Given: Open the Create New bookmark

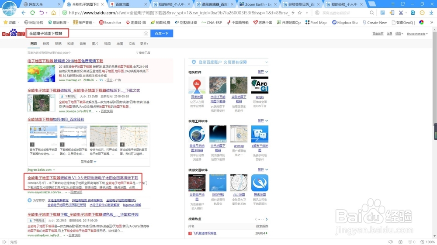Looking at the screenshot, I should (x=375, y=22).
